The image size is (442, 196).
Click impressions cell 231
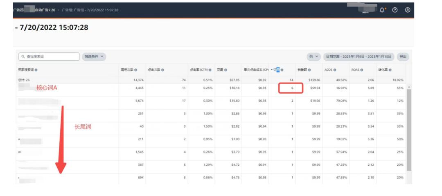[x=141, y=114]
